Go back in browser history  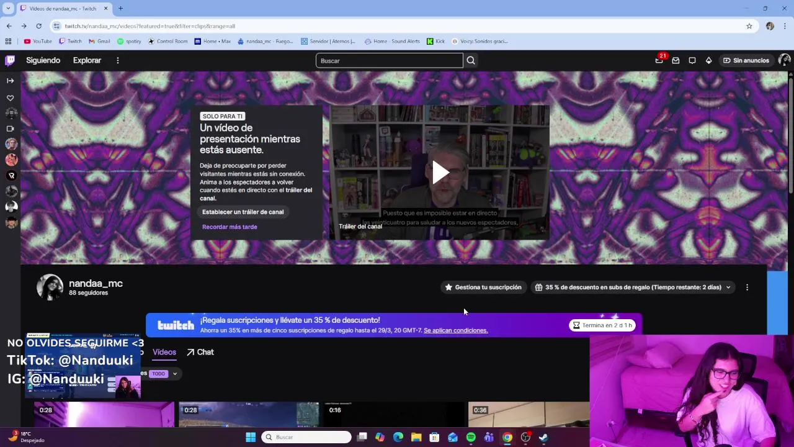(x=9, y=26)
